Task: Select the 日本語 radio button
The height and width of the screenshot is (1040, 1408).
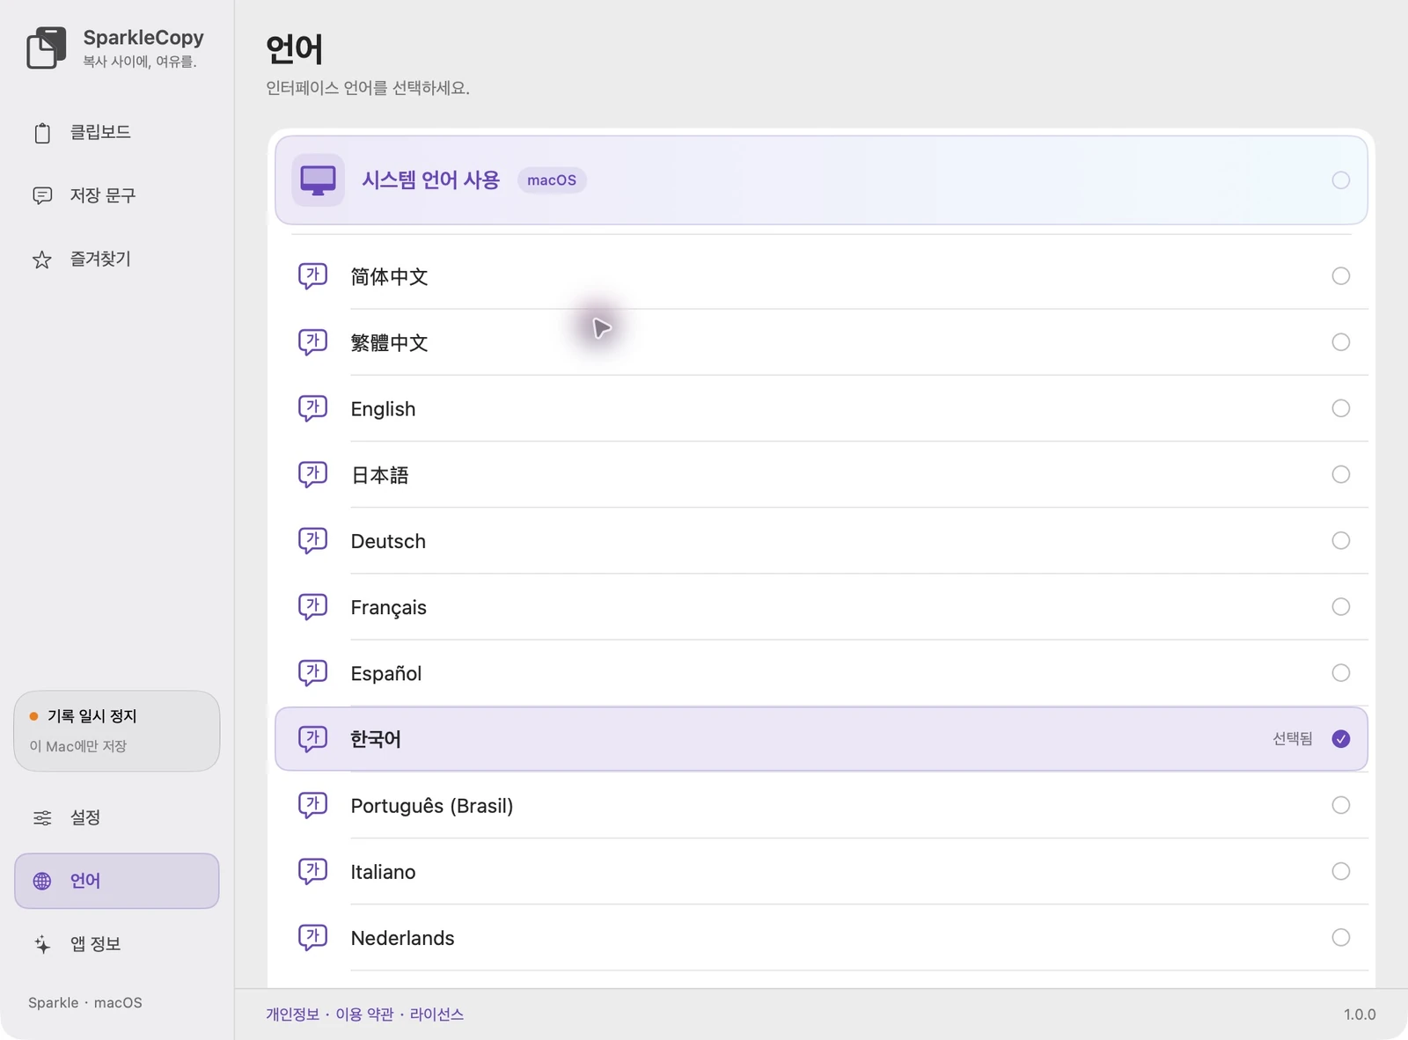Action: click(1340, 474)
